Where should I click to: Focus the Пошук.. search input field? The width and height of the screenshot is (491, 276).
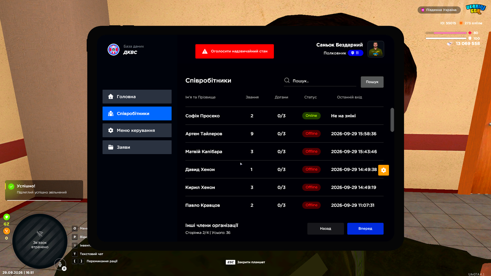point(320,81)
